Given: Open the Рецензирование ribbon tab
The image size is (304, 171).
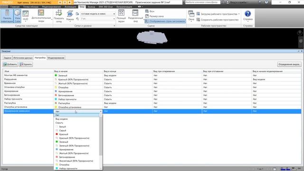Looking at the screenshot, I should coord(51,7).
